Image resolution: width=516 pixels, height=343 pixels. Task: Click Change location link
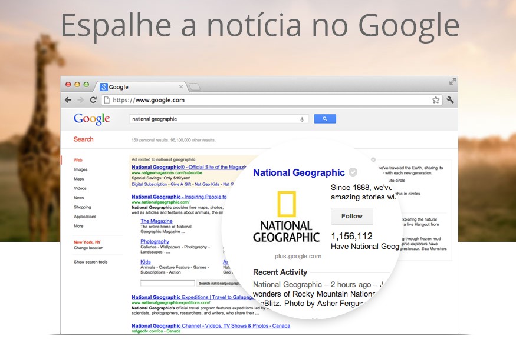(x=88, y=248)
